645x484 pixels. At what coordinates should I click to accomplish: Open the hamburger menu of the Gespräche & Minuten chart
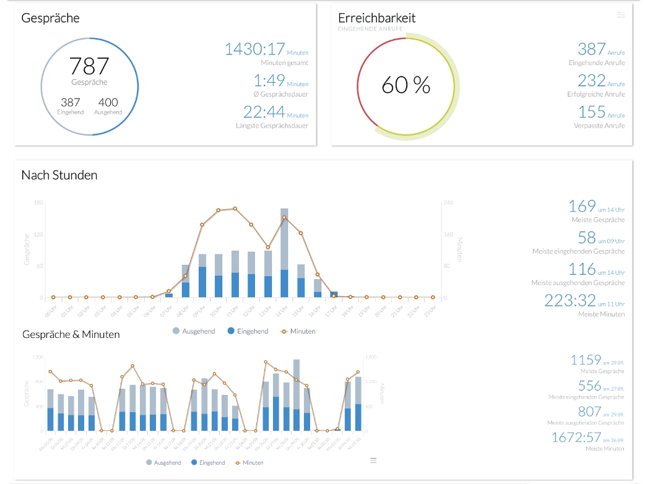373,460
